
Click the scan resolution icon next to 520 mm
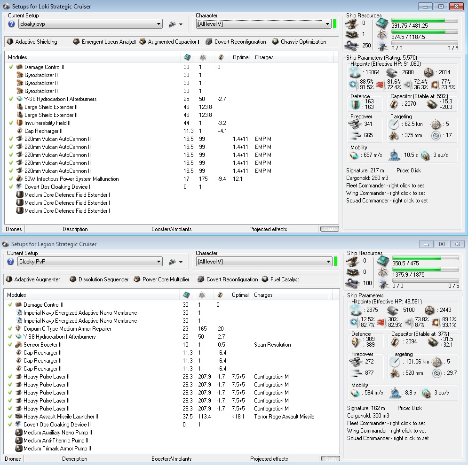(x=395, y=373)
